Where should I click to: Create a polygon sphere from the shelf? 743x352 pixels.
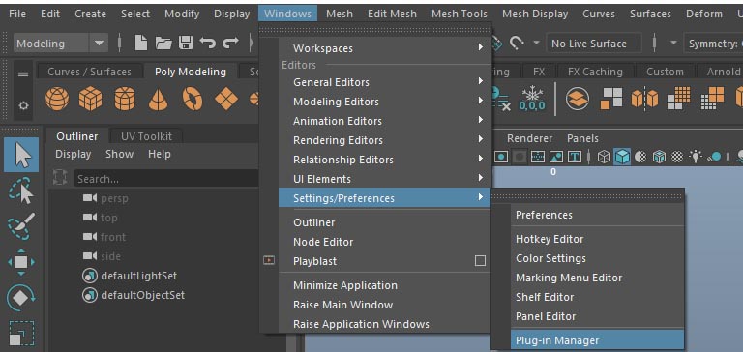57,100
